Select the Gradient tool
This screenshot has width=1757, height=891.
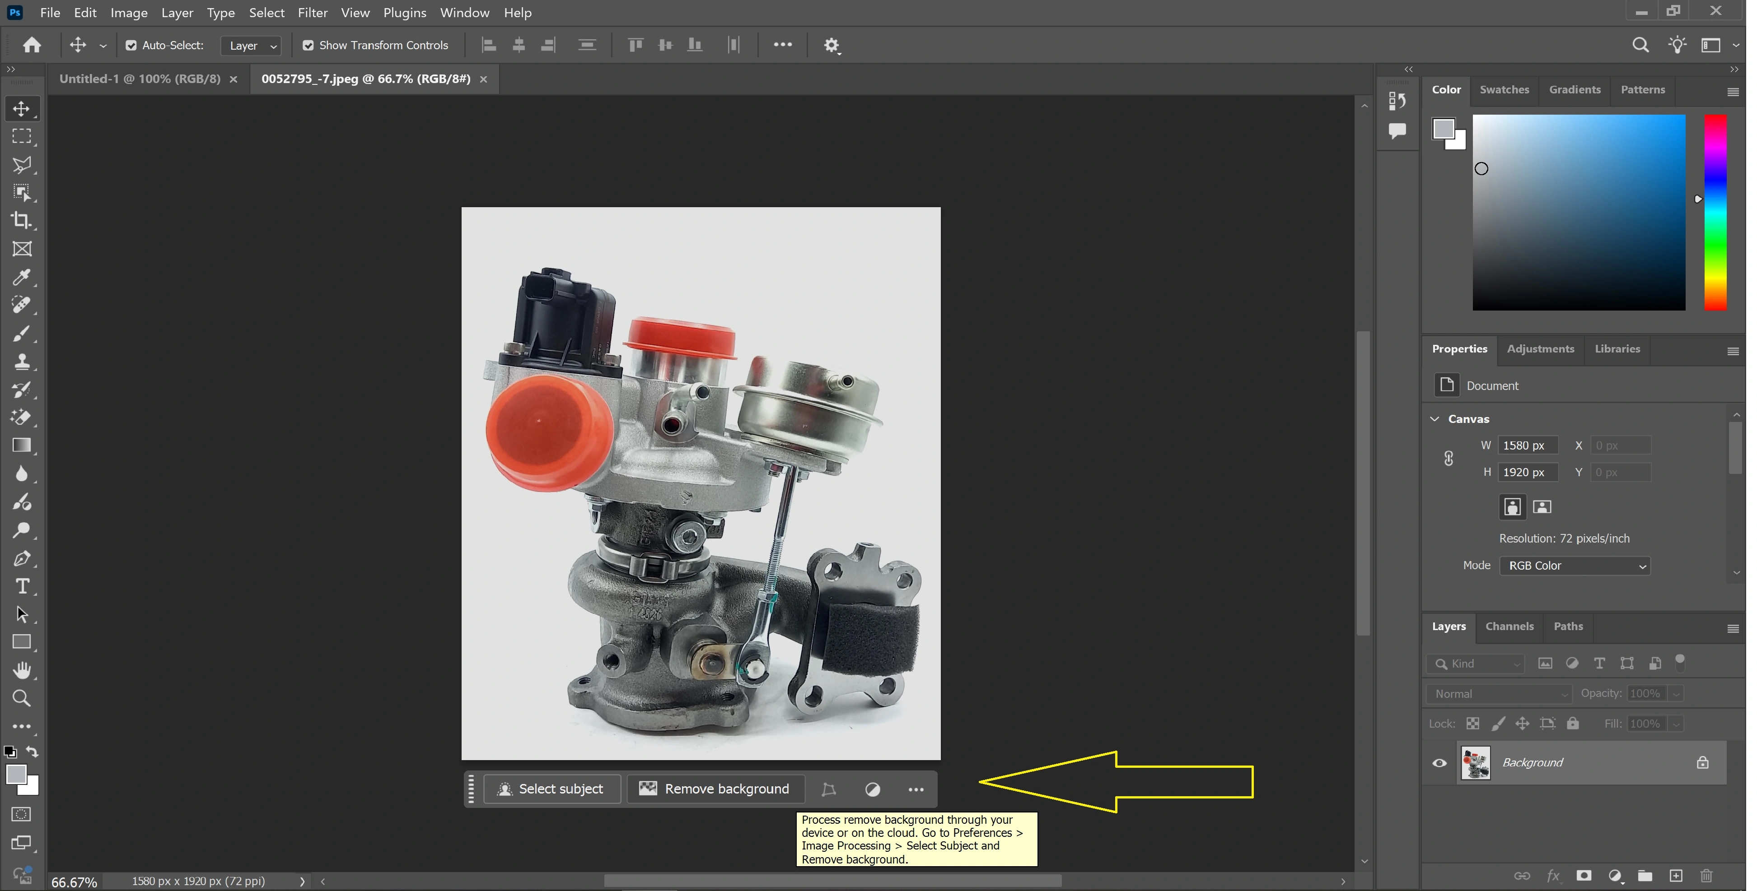click(x=22, y=445)
